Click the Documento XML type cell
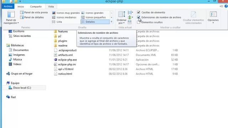The width and height of the screenshot is (228, 128). click(x=146, y=55)
